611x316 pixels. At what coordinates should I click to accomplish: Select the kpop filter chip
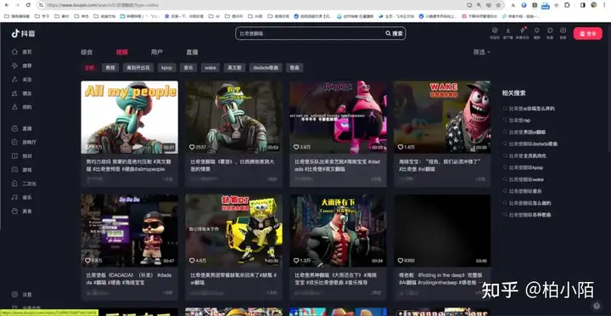tap(167, 67)
